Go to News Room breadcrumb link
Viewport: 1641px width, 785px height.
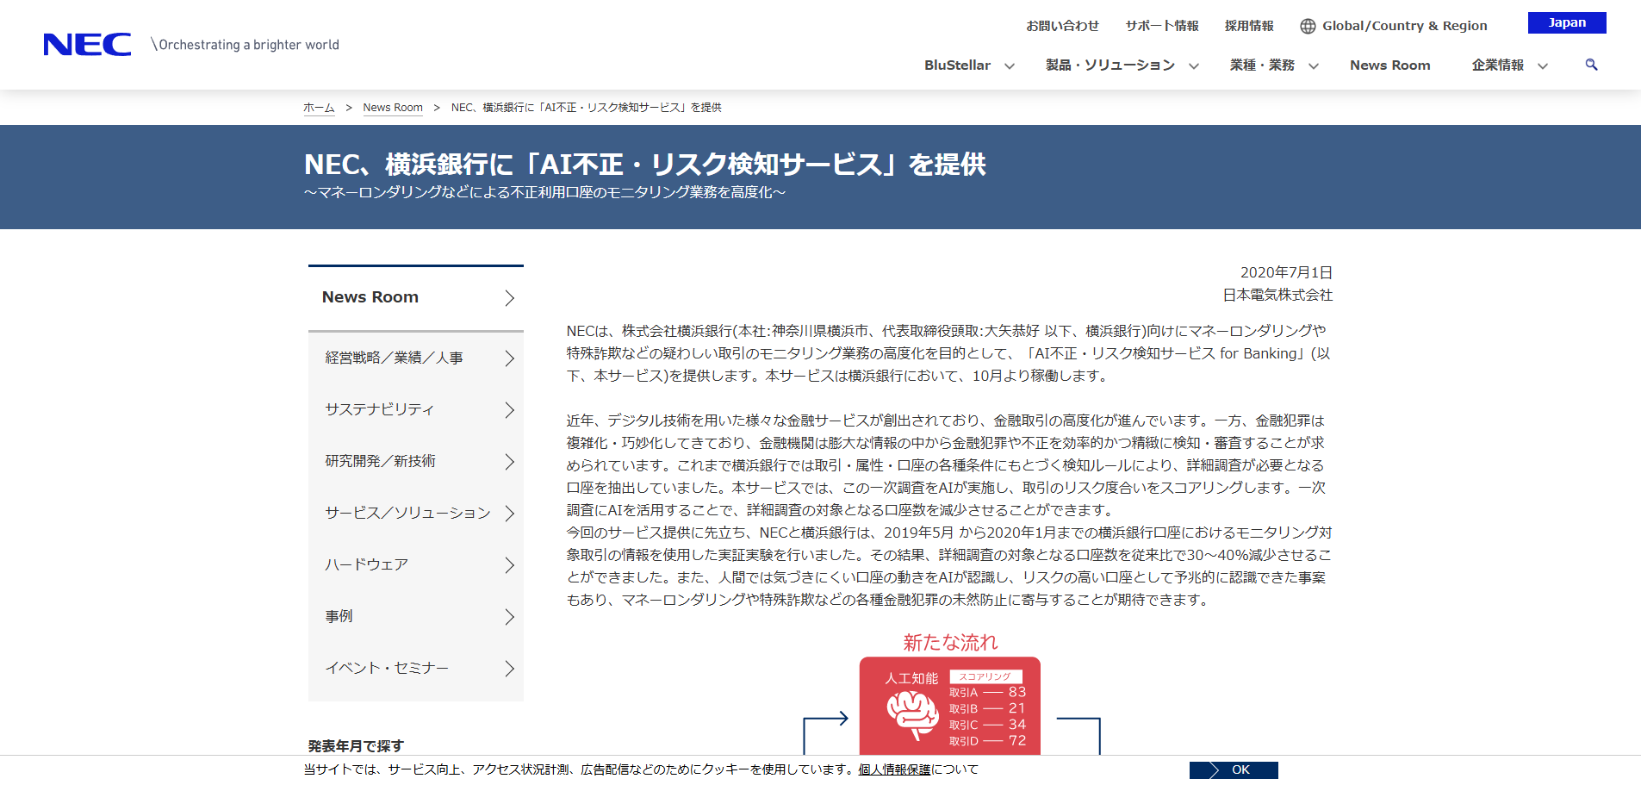[x=393, y=108]
